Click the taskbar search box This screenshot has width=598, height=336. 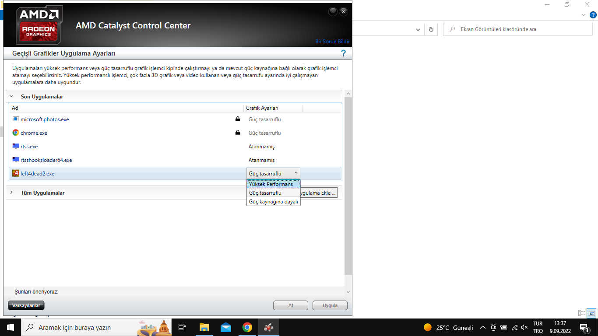pos(96,327)
